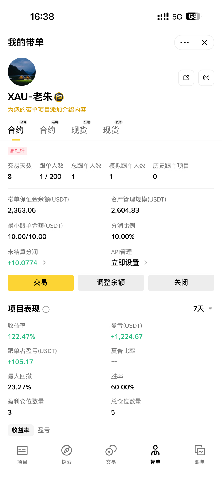Expand the 7天 time range dropdown
Image resolution: width=222 pixels, height=483 pixels.
click(x=203, y=309)
